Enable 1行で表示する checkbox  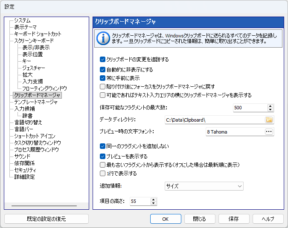(x=102, y=173)
